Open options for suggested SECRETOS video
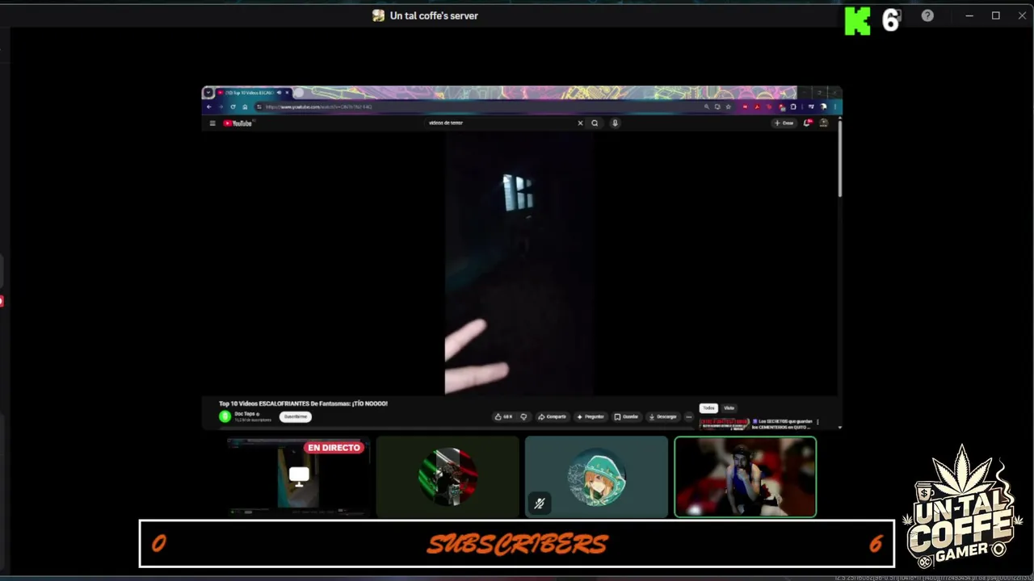 pyautogui.click(x=818, y=422)
